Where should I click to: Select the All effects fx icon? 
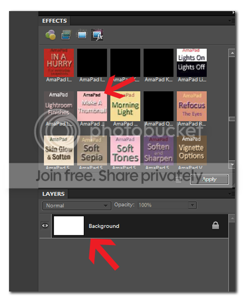click(97, 35)
